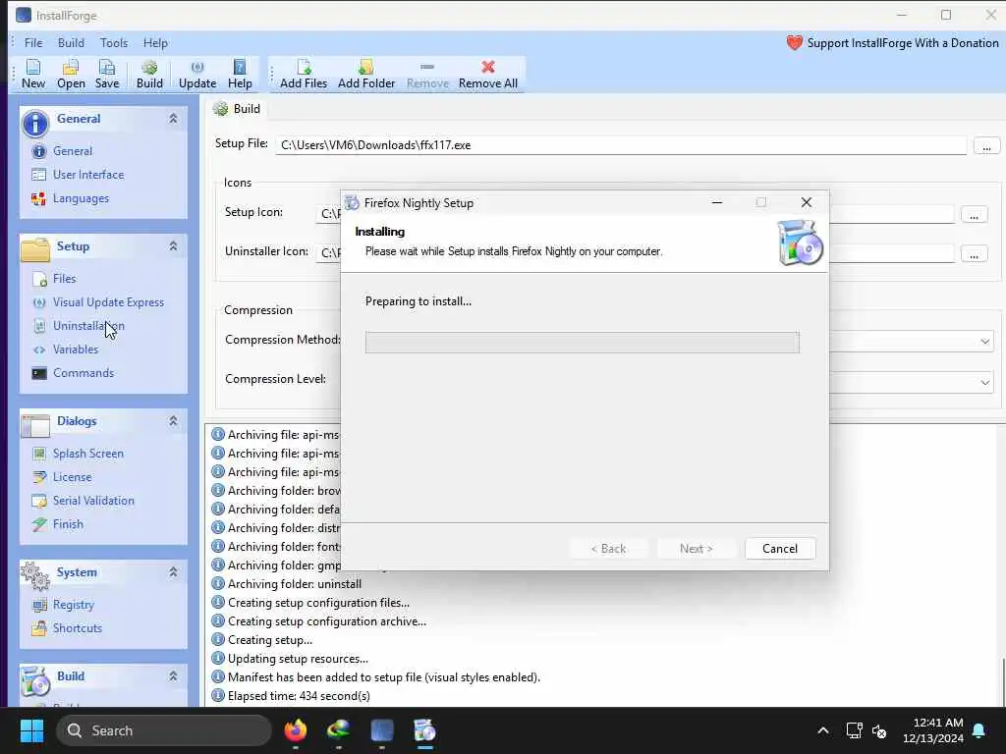The height and width of the screenshot is (754, 1006).
Task: Click the New project toolbar icon
Action: pyautogui.click(x=33, y=74)
